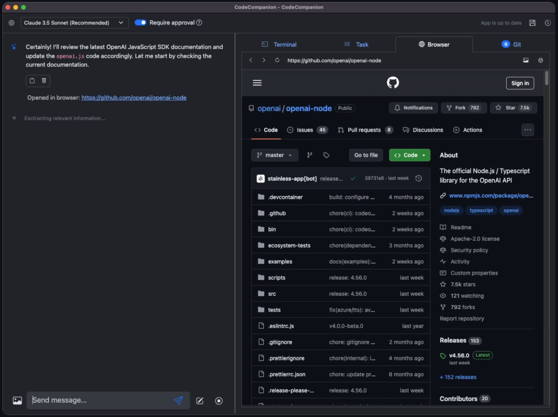Click the attach image icon

[17, 400]
